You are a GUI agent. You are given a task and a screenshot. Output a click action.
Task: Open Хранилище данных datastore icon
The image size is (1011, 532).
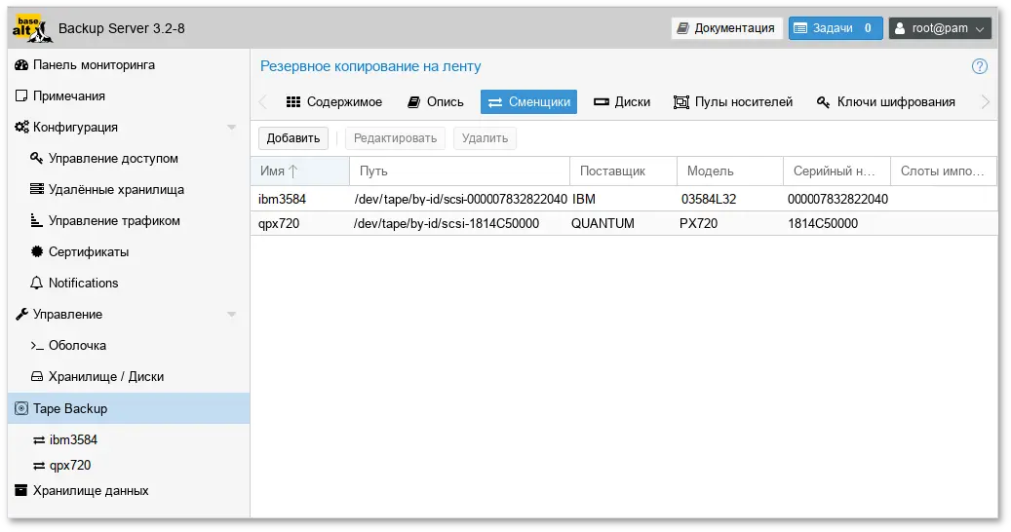point(21,491)
